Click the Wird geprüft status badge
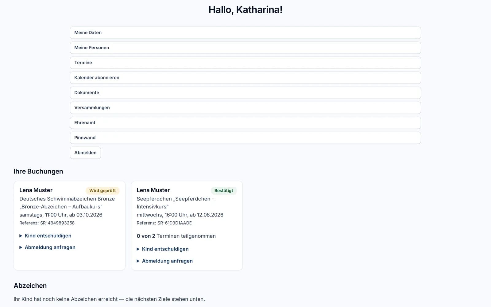 102,191
